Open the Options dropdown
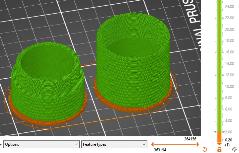Screen dimensions: 239x153 [x=41, y=144]
